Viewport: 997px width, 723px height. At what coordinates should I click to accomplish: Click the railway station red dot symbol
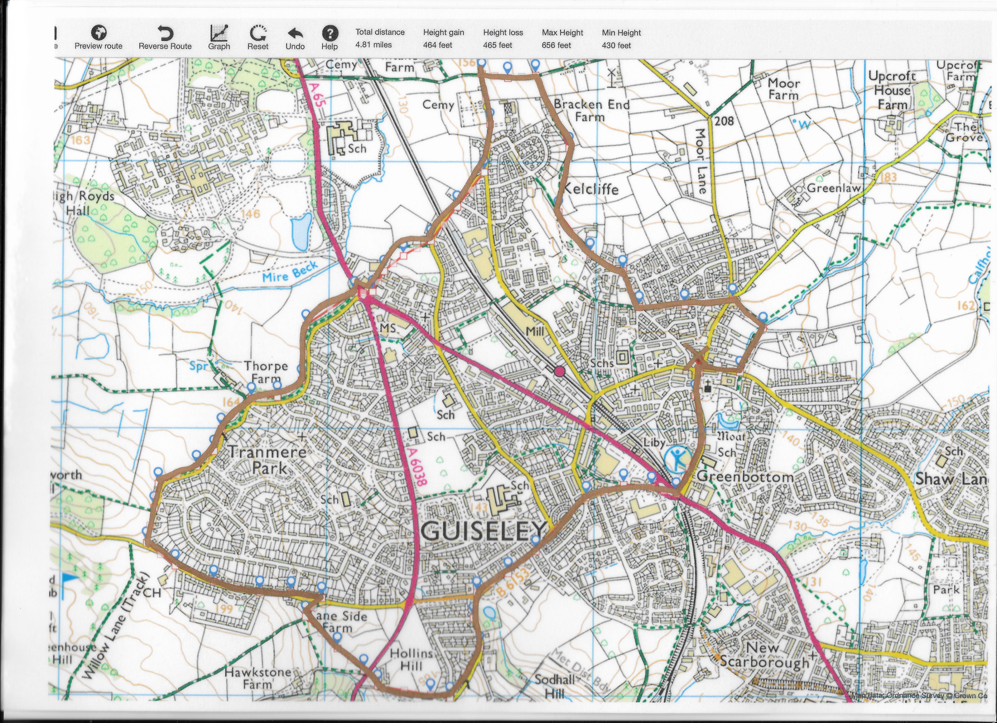pos(559,371)
